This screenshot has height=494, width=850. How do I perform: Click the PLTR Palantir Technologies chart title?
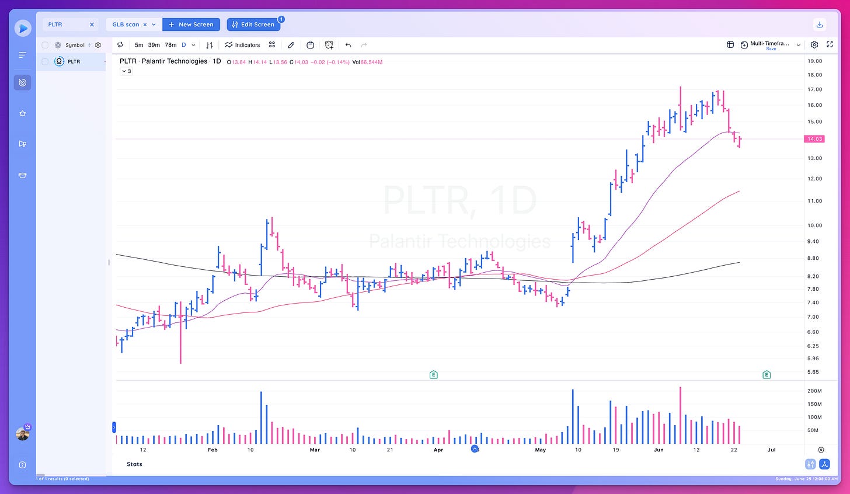[x=170, y=61]
